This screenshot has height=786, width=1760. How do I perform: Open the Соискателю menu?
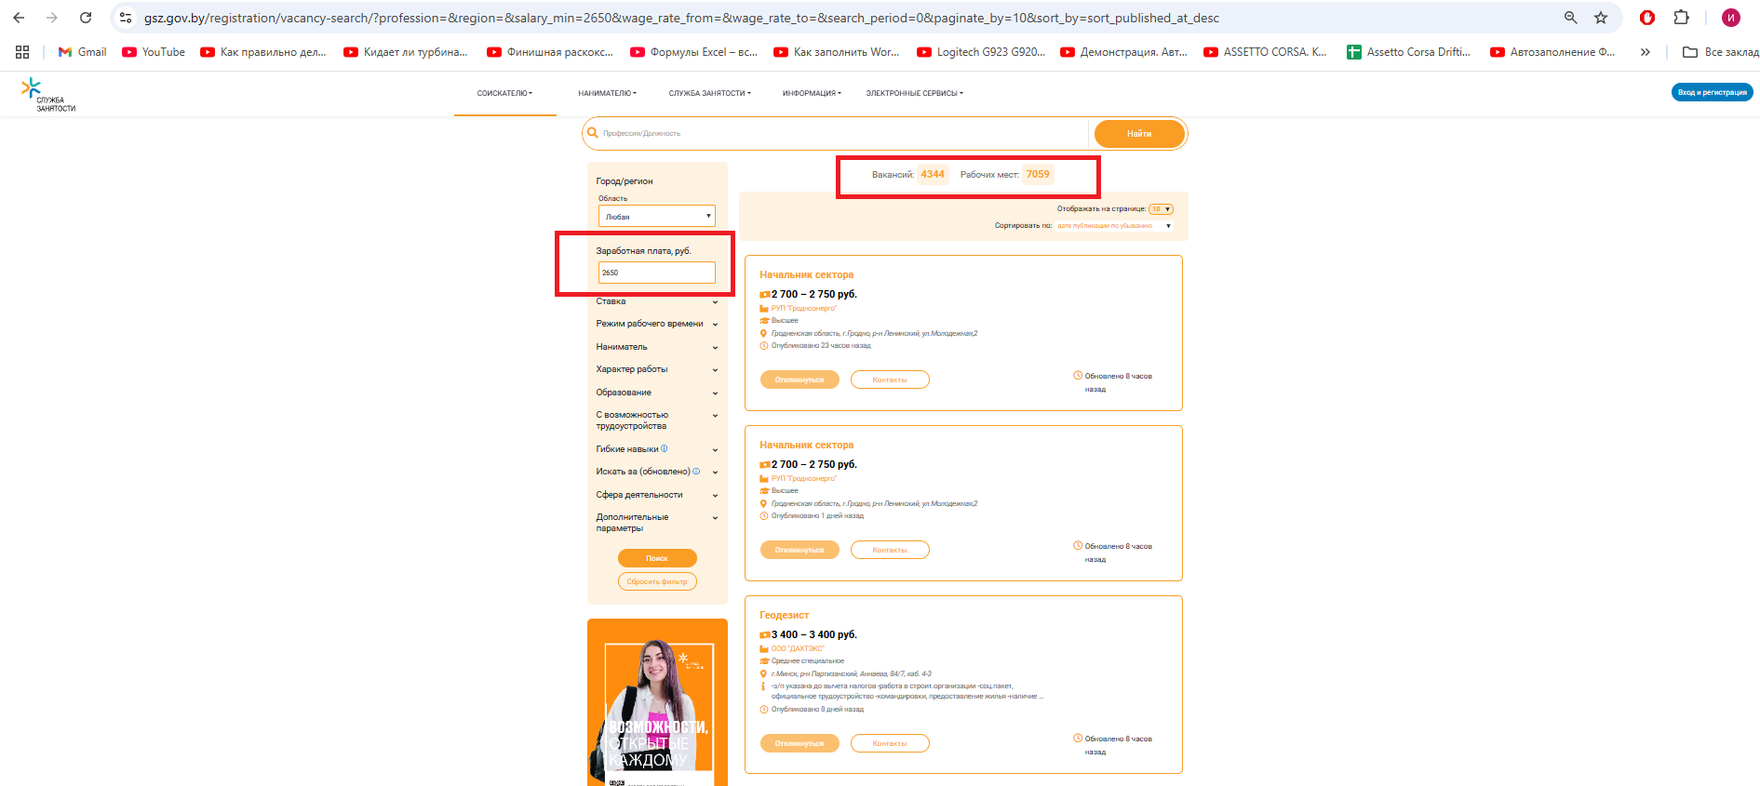point(504,93)
